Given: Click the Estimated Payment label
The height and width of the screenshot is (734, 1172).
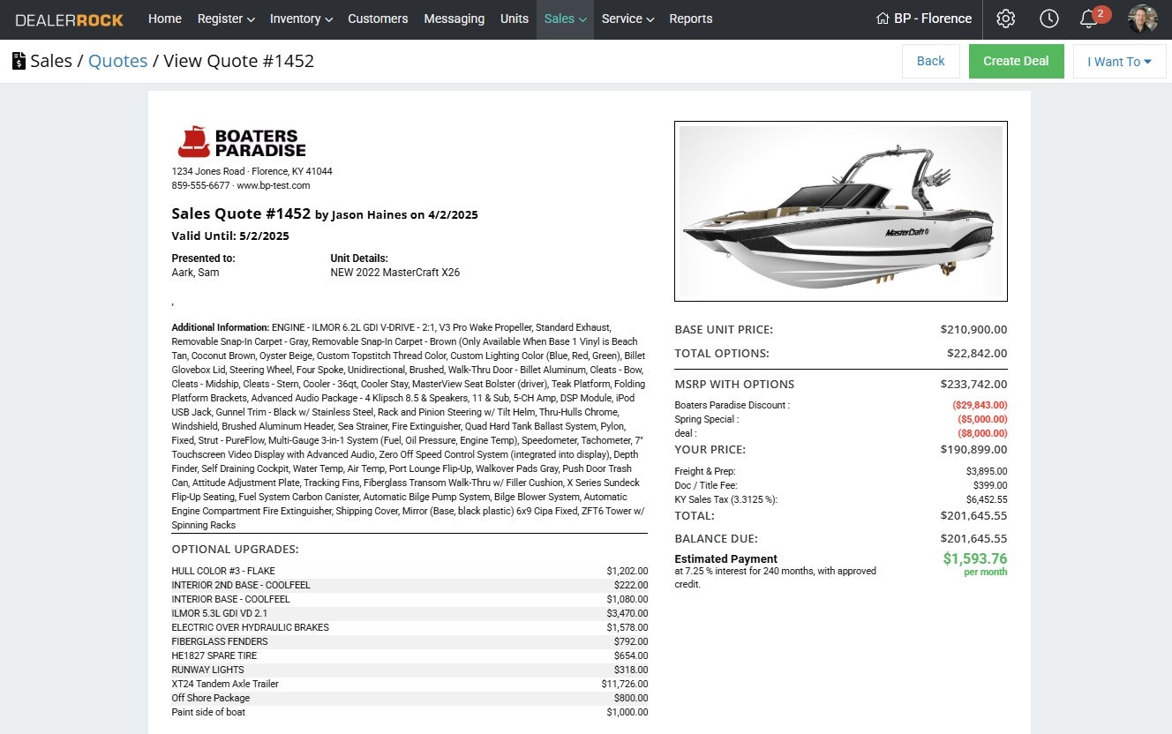Looking at the screenshot, I should click(725, 558).
